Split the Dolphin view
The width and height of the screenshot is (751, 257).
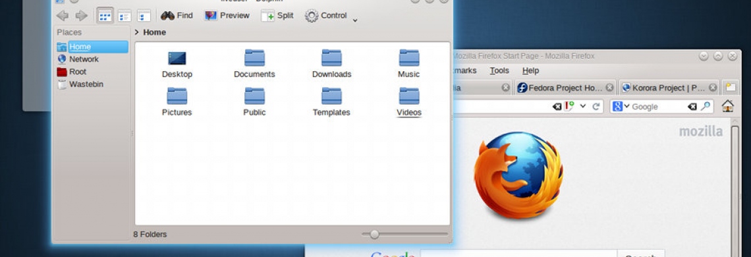[x=277, y=16]
